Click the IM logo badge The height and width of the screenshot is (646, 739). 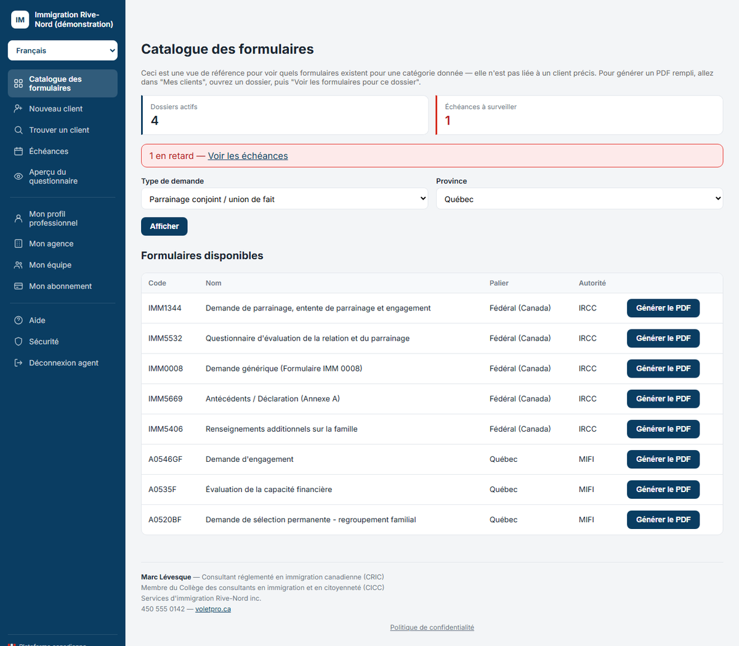point(20,20)
